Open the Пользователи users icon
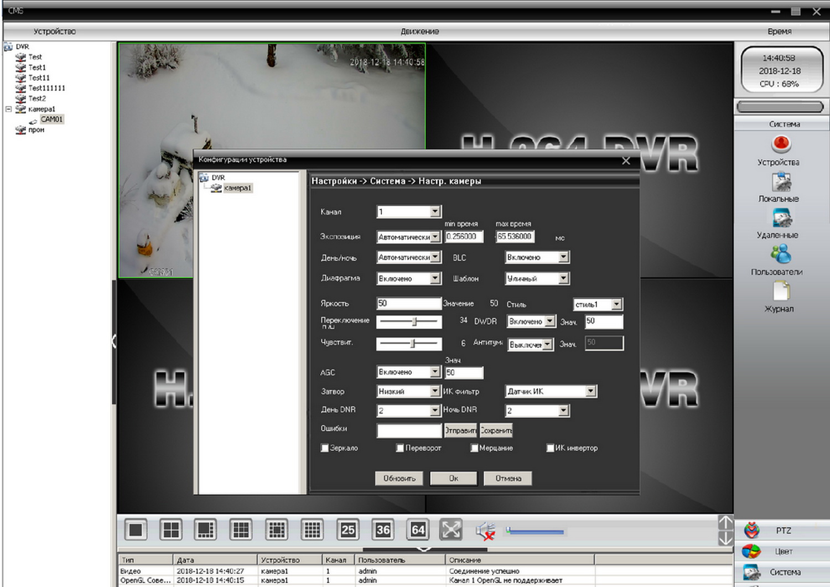The height and width of the screenshot is (587, 830). 781,254
